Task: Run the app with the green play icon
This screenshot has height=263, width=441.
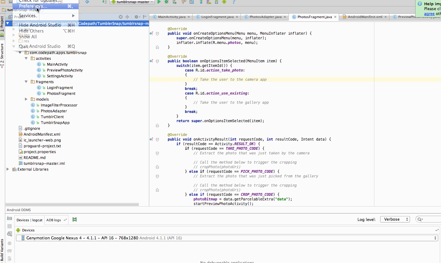Action: click(159, 2)
